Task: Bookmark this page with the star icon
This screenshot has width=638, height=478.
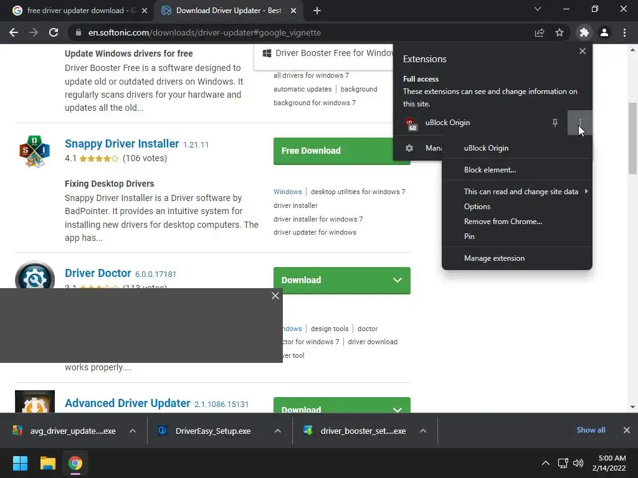Action: (559, 32)
